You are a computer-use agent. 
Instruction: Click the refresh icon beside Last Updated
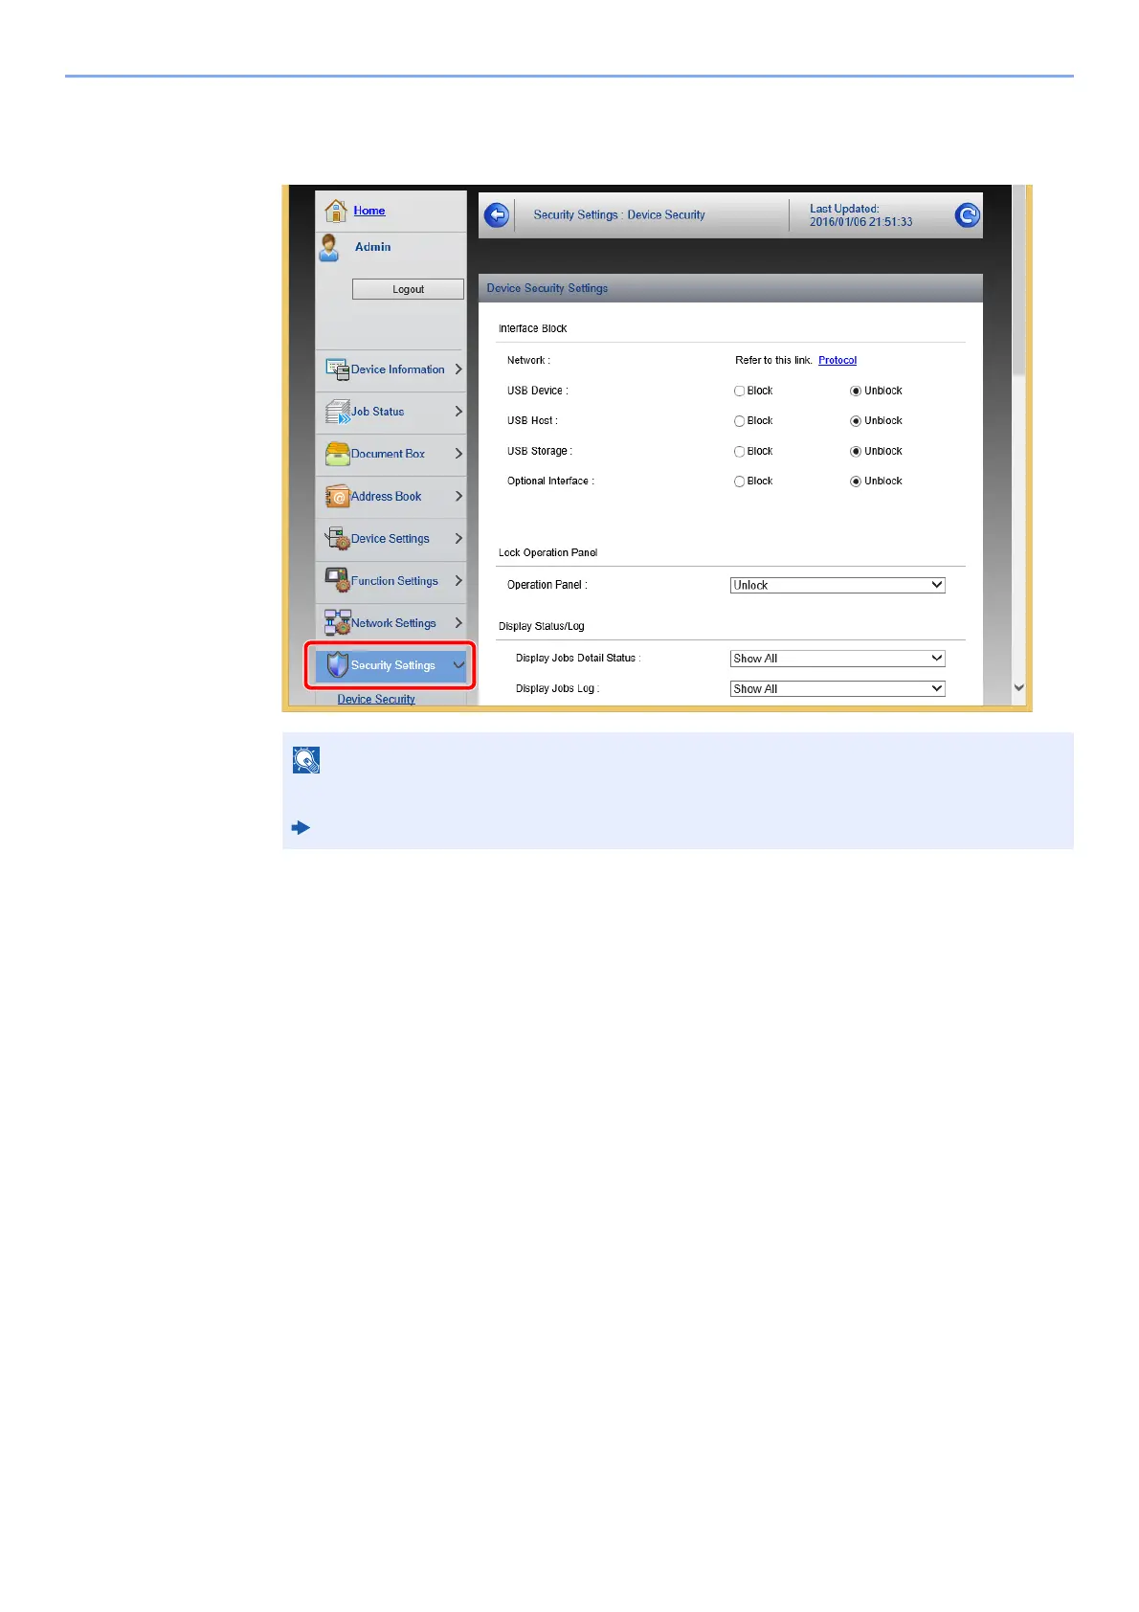(x=968, y=215)
